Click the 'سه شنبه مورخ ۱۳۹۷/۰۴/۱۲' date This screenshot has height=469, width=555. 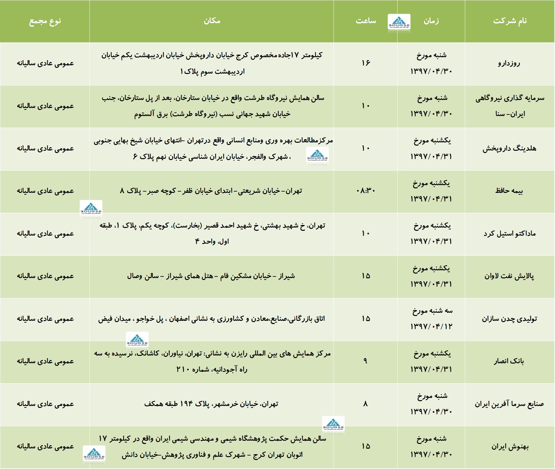click(431, 319)
